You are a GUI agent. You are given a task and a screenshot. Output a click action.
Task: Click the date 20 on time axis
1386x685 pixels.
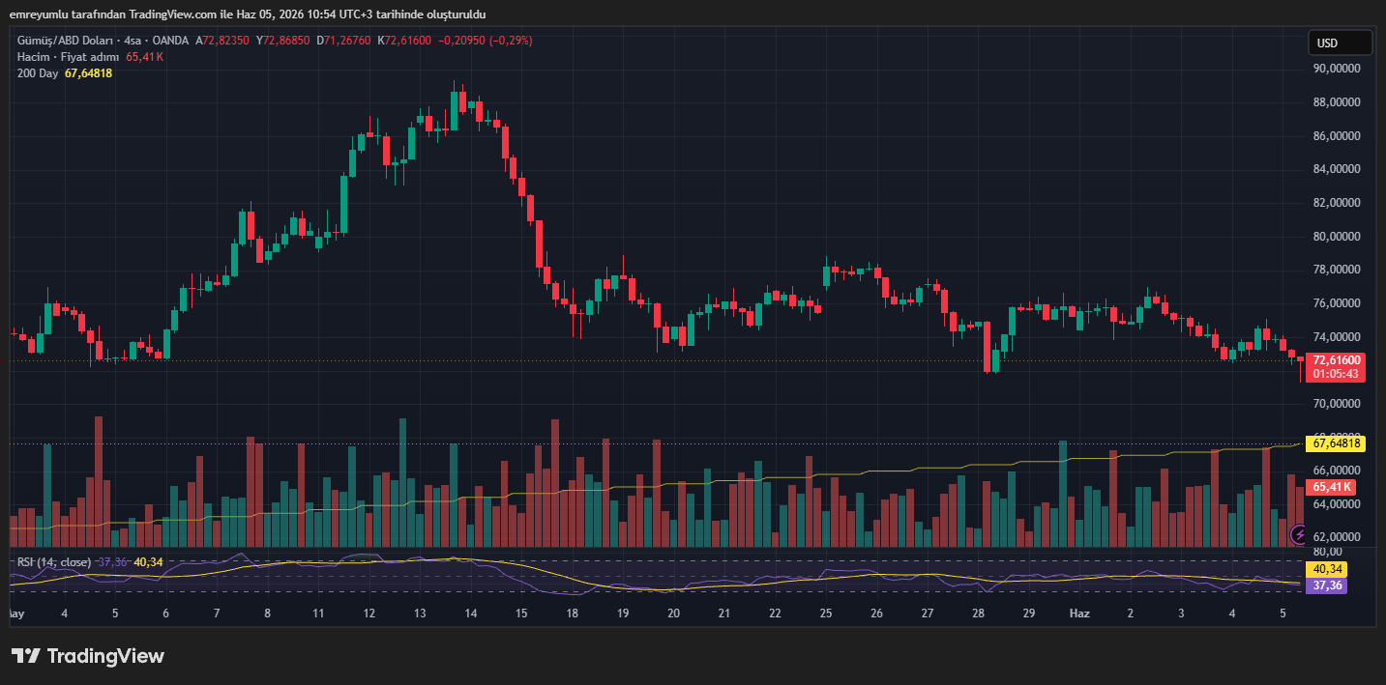[673, 614]
